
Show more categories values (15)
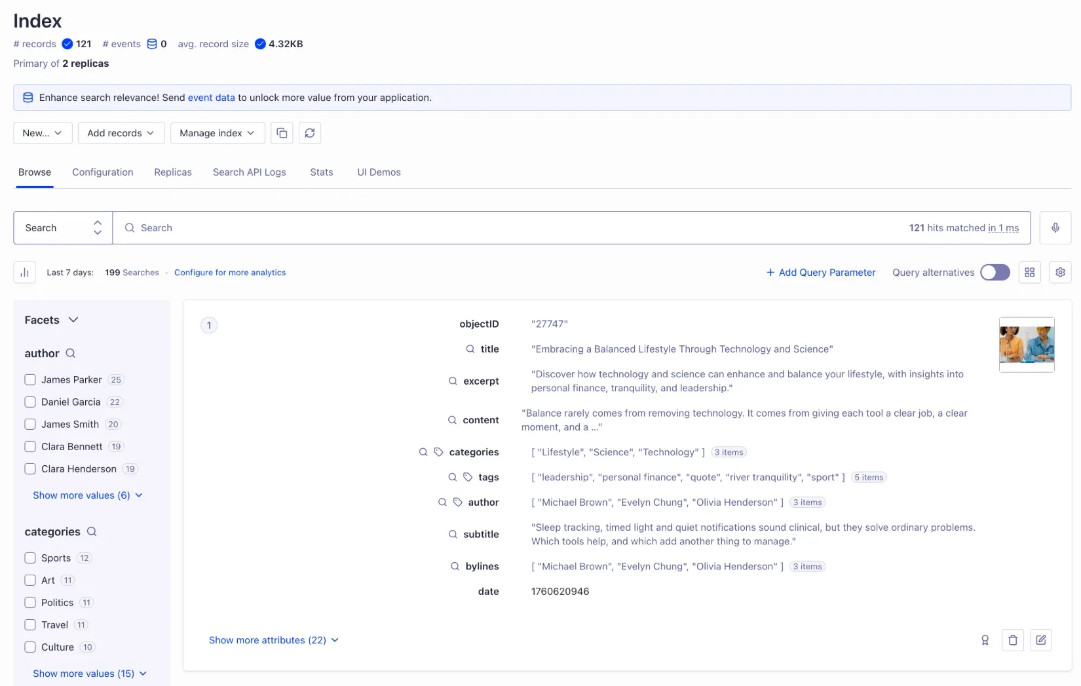pos(90,674)
